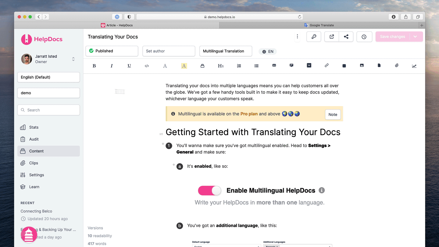Insert a callout comment block
Screen dimensions: 439x247
click(x=291, y=66)
